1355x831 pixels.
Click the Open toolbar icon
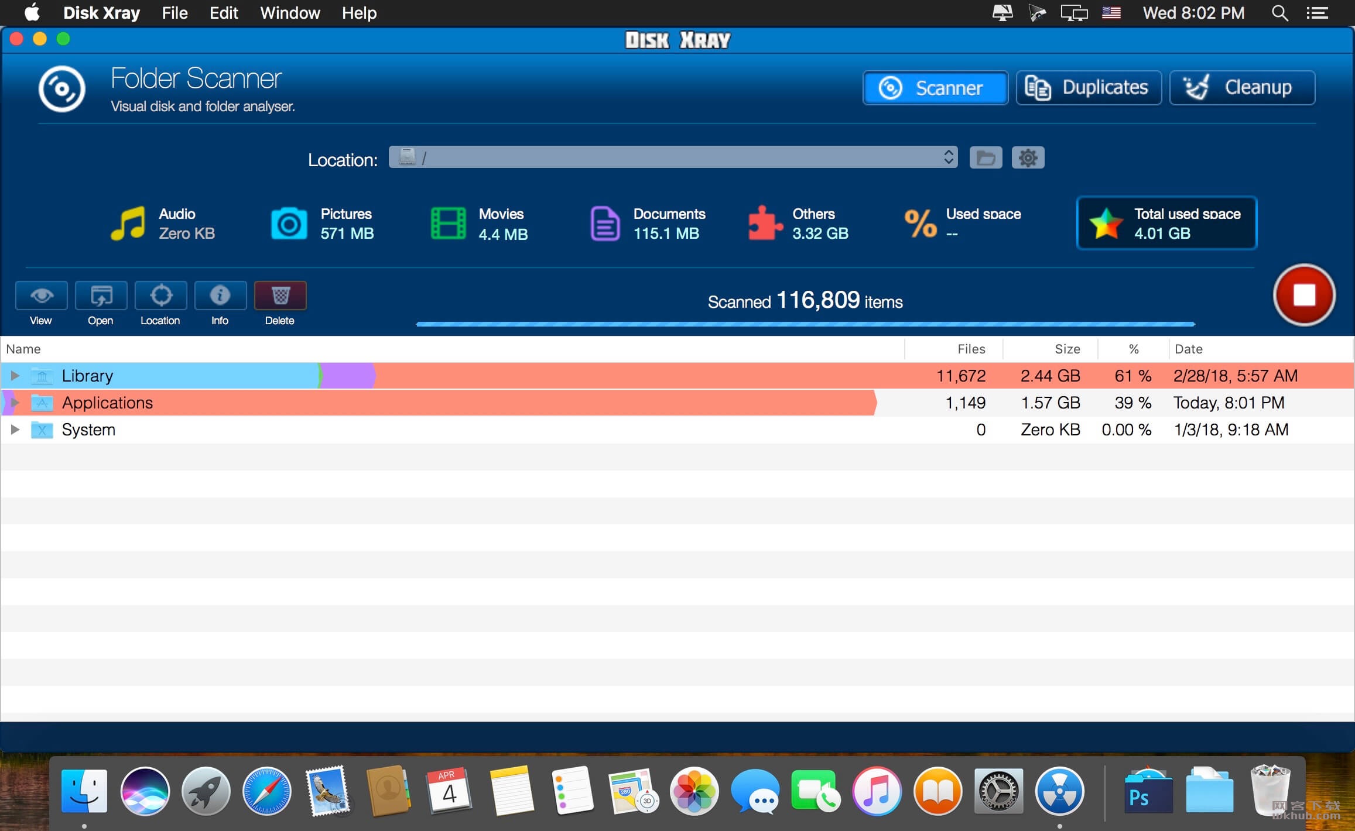pos(101,296)
